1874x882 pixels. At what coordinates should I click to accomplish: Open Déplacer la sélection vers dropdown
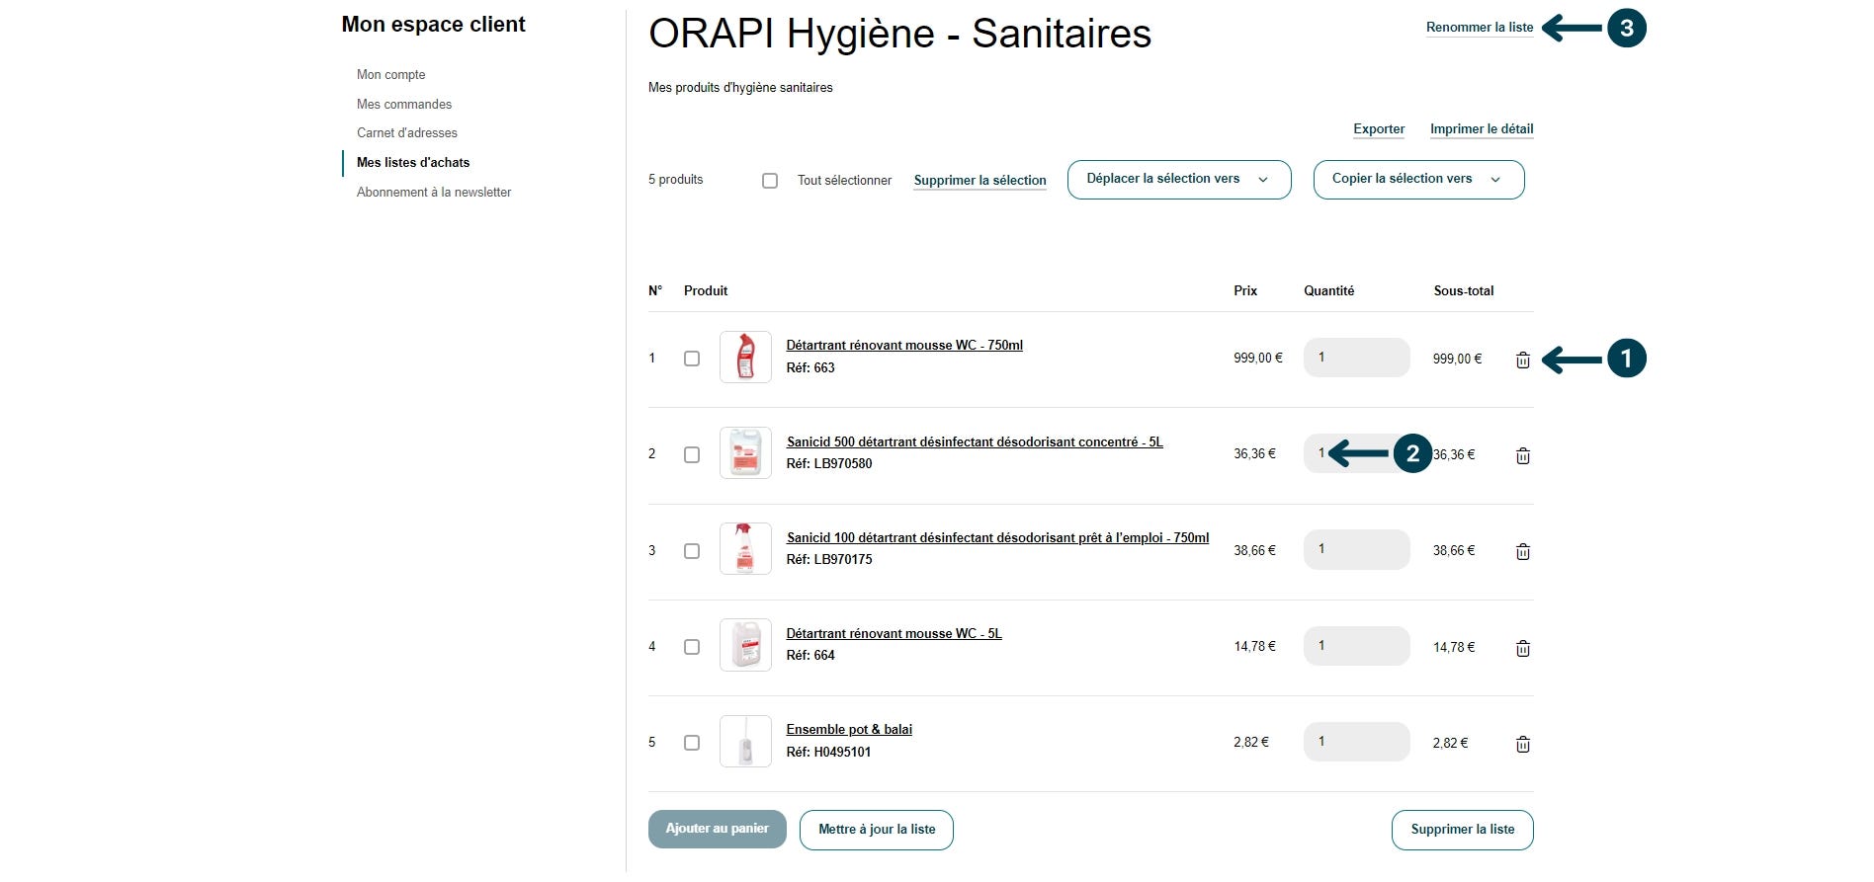1179,180
